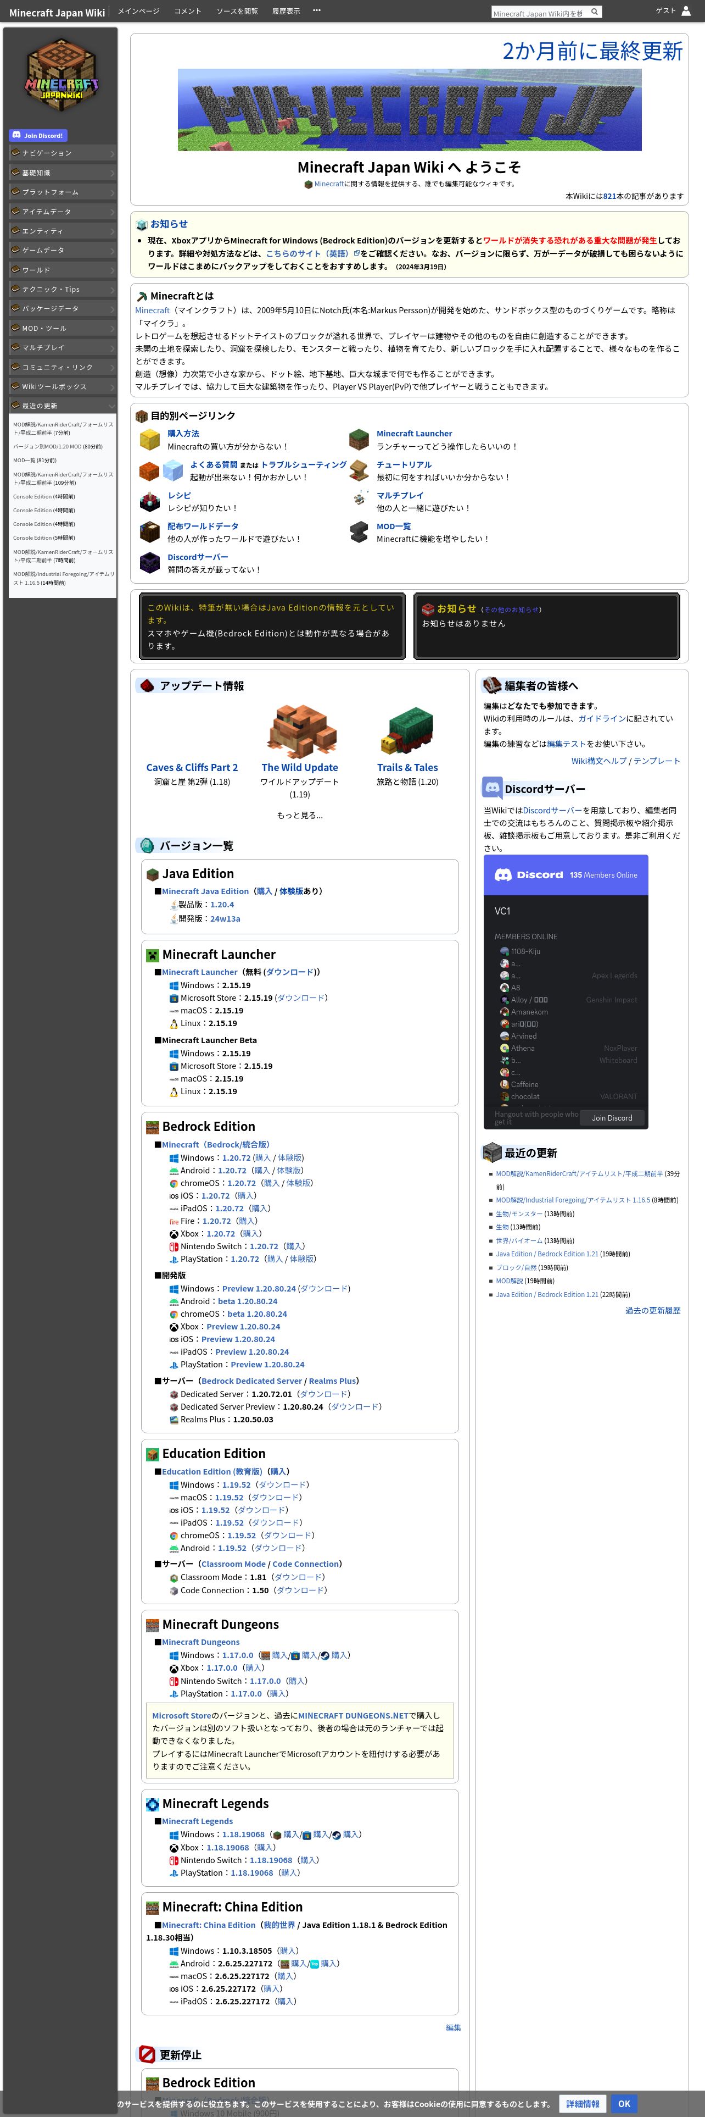Viewport: 705px width, 2117px height.
Task: Click the obsidian block icon beside Discordサーバー
Action: (x=149, y=563)
